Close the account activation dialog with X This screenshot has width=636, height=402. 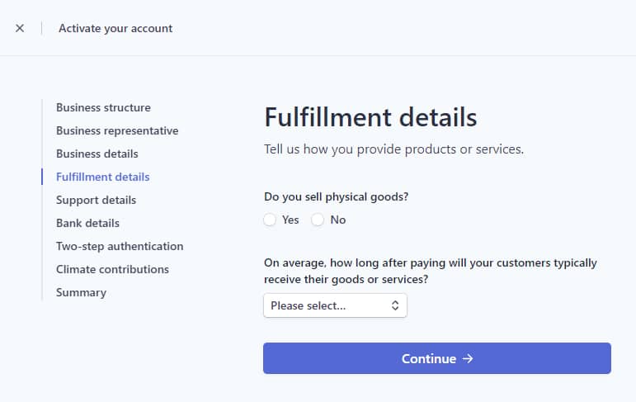[x=20, y=28]
